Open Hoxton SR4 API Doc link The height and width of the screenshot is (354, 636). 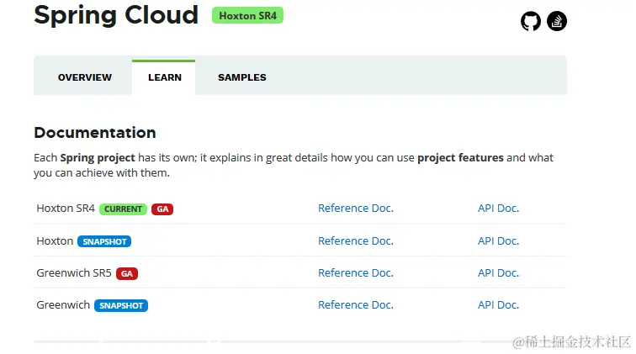pyautogui.click(x=498, y=209)
